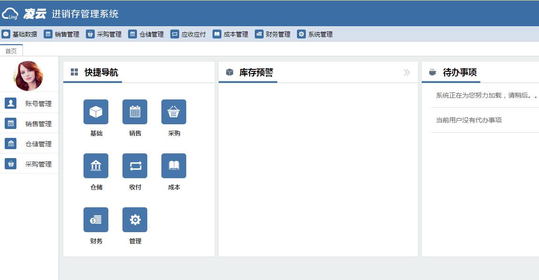Open the 系统管理 top menu

(x=315, y=34)
